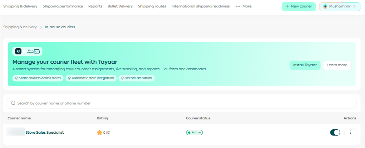
Task: Open the Mushammir assistant button
Action: point(340,7)
